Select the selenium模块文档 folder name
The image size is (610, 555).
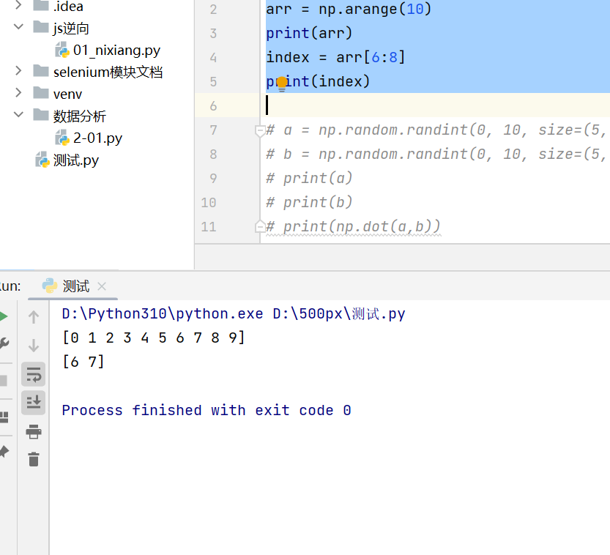pyautogui.click(x=108, y=72)
